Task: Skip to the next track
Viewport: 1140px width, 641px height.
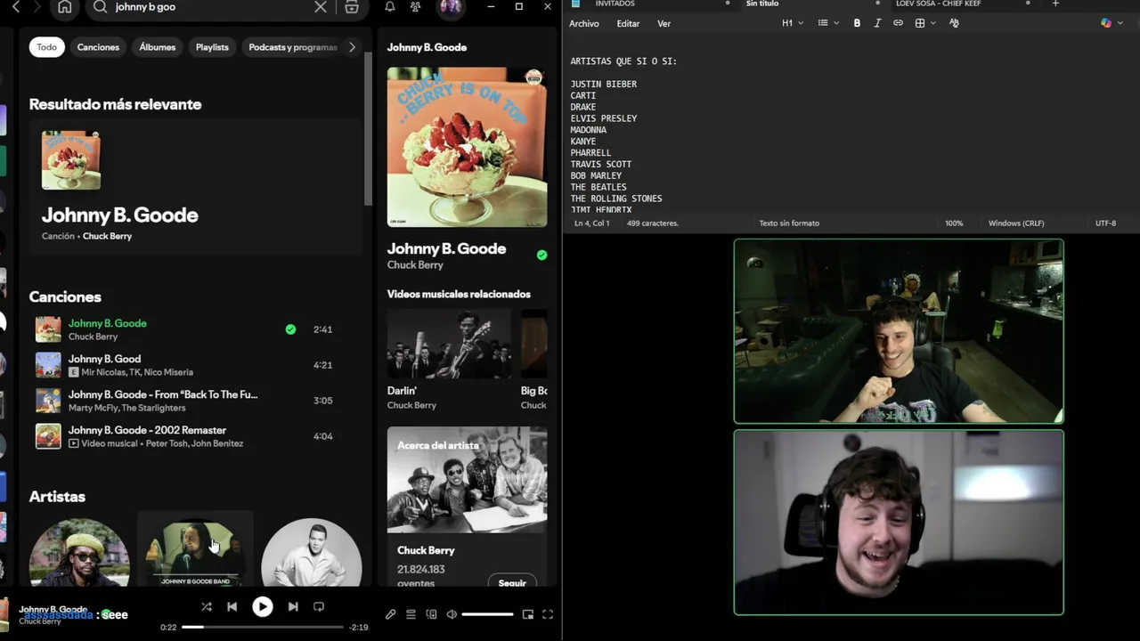Action: coord(293,606)
